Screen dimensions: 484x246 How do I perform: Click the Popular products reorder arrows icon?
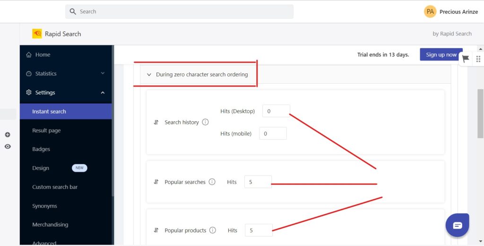click(x=156, y=230)
